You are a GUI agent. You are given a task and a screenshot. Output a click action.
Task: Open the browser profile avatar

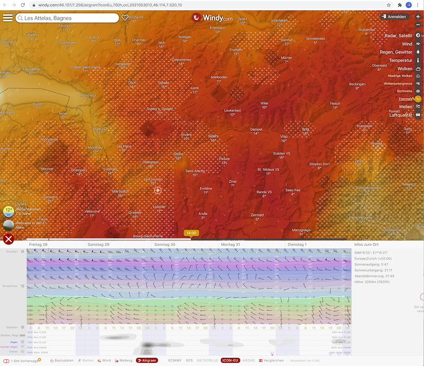[409, 5]
